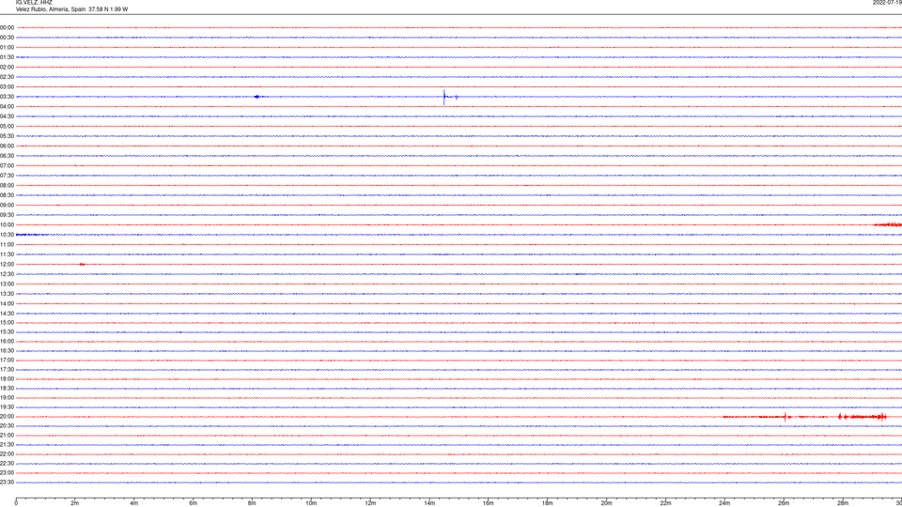This screenshot has width=902, height=507.
Task: Click the 12:30 time row label
Action: (x=7, y=274)
